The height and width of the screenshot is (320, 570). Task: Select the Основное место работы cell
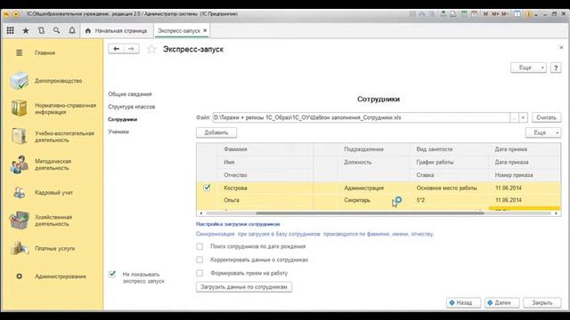click(449, 188)
